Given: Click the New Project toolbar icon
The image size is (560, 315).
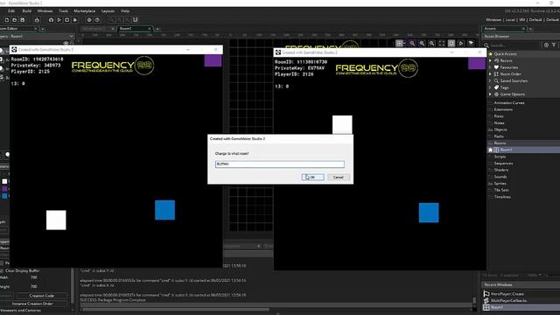Looking at the screenshot, I should tap(7, 20).
